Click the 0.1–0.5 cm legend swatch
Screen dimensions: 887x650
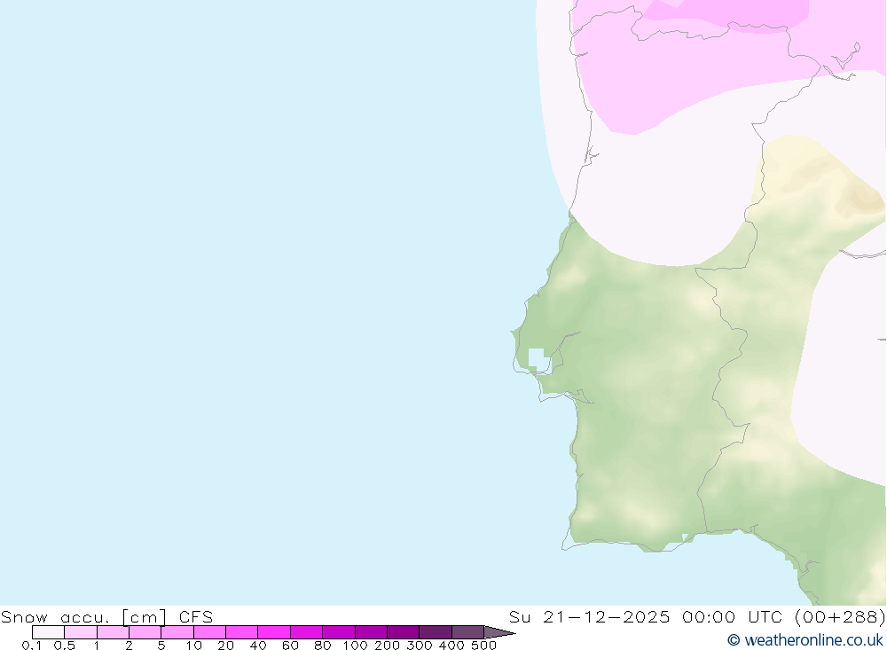point(48,632)
